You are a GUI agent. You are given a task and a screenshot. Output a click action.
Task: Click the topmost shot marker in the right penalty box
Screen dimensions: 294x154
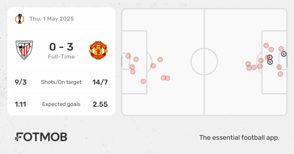(266, 45)
